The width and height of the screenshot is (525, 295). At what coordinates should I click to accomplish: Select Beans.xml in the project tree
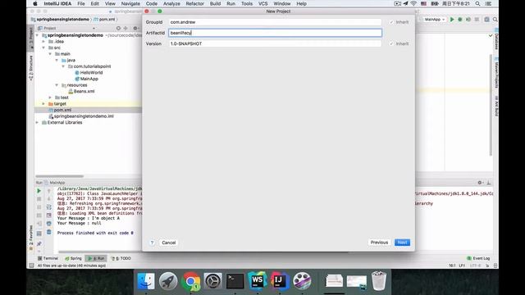81,91
